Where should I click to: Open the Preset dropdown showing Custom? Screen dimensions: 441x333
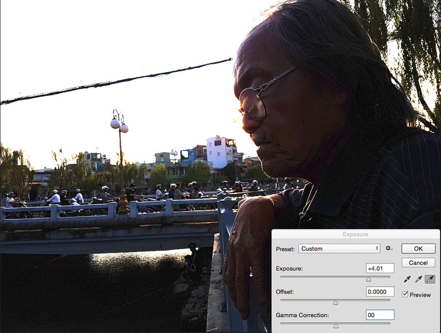coord(340,249)
